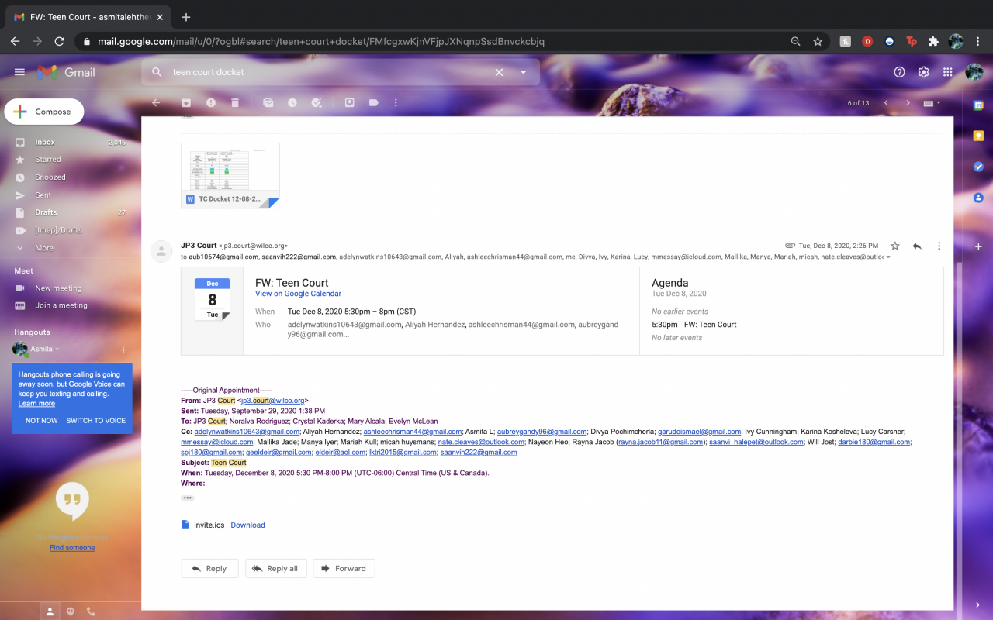Expand the recipient details arrow
This screenshot has width=993, height=620.
tap(888, 257)
